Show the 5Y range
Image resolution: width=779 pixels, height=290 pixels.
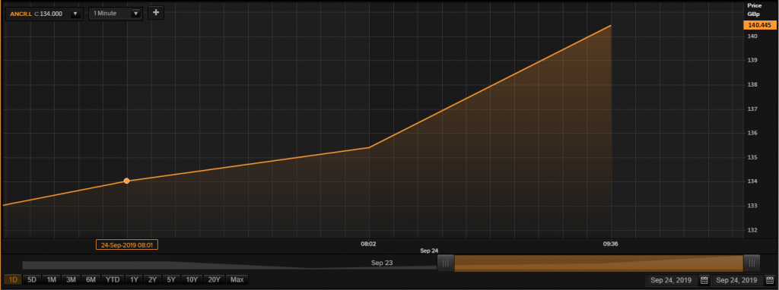[x=171, y=279]
